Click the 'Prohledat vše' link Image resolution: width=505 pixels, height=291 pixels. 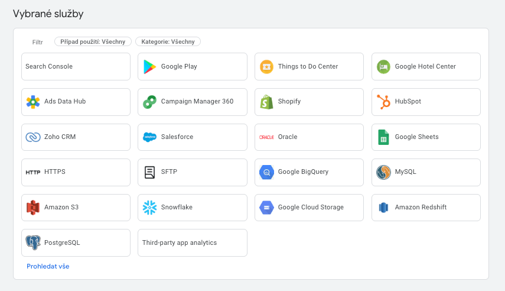tap(48, 267)
